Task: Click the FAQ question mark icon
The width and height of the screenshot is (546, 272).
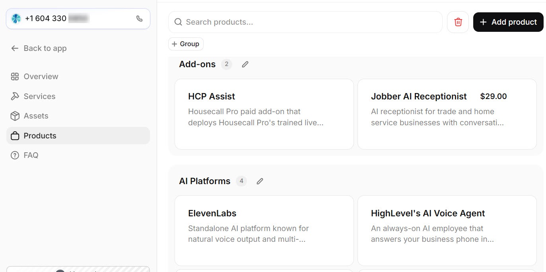Action: coord(15,155)
